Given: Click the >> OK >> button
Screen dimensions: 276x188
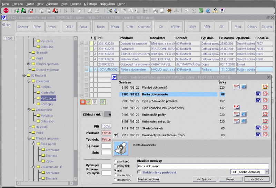Looking at the screenshot, I should pyautogui.click(x=257, y=179).
